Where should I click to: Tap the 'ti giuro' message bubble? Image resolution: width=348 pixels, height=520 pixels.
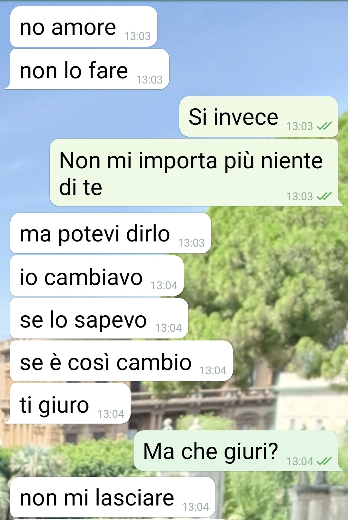point(68,404)
